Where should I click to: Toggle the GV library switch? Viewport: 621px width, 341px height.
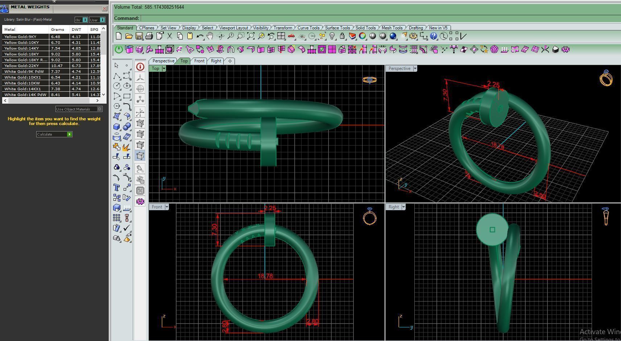coord(81,20)
